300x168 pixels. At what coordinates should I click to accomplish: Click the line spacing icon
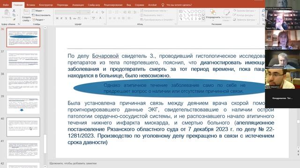pyautogui.click(x=135, y=12)
